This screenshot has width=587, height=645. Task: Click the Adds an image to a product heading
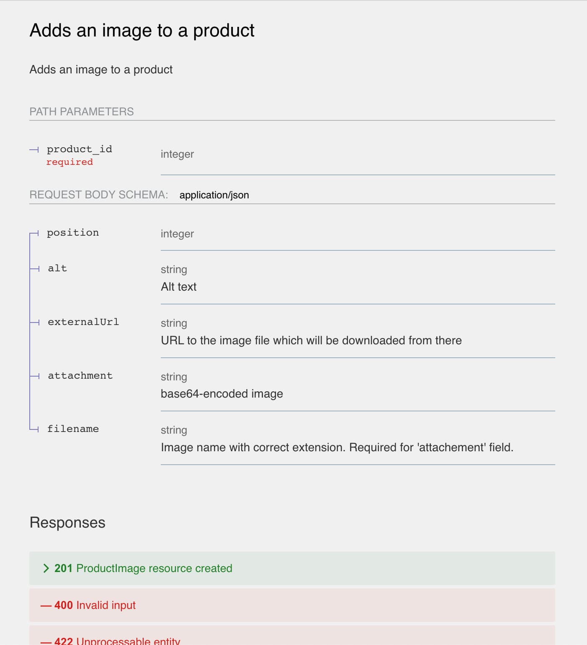click(142, 30)
